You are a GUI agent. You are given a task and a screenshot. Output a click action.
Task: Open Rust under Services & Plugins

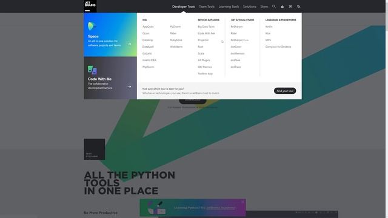[201, 47]
